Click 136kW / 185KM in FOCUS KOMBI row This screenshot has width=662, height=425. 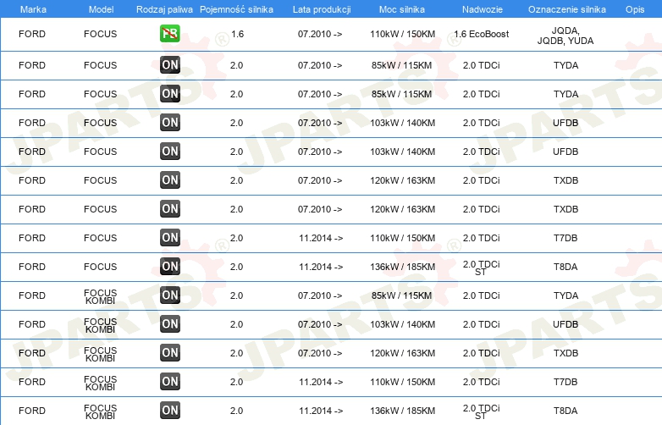[x=402, y=411]
